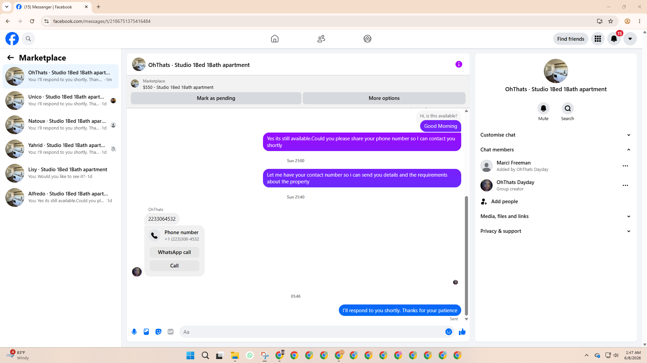Start a WhatsApp call
The height and width of the screenshot is (363, 647).
pos(174,252)
